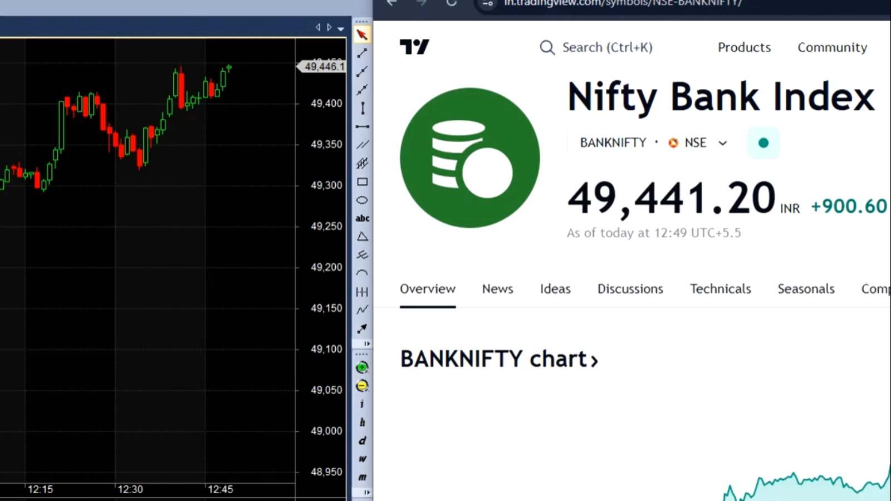Pick the rectangle drawing tool

click(x=362, y=182)
